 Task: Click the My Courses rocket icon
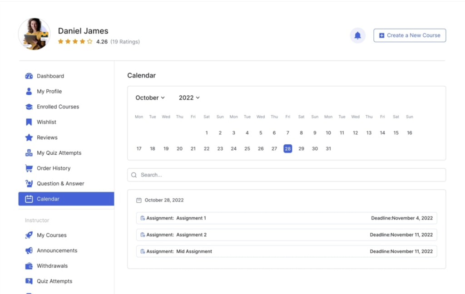(x=29, y=235)
